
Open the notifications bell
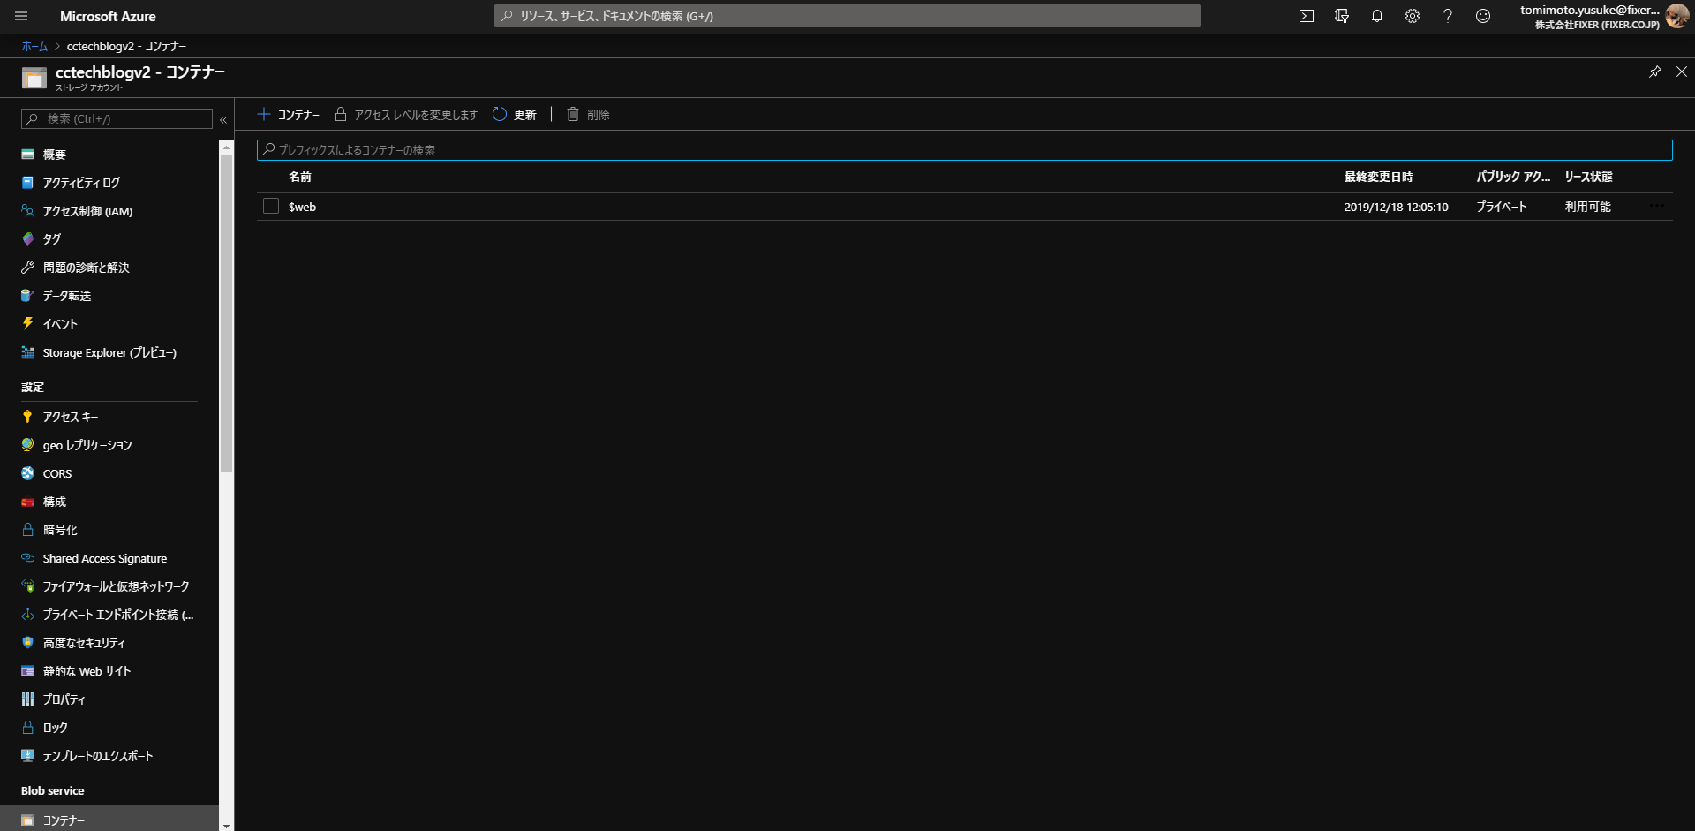1377,16
